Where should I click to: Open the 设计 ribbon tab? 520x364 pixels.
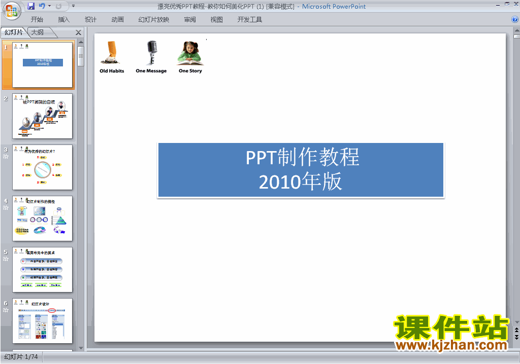[x=90, y=20]
